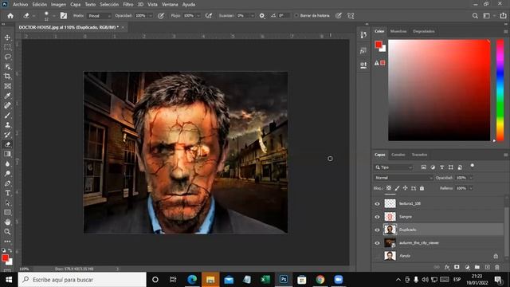Image resolution: width=510 pixels, height=287 pixels.
Task: Hide the Sangre layer
Action: 377,217
